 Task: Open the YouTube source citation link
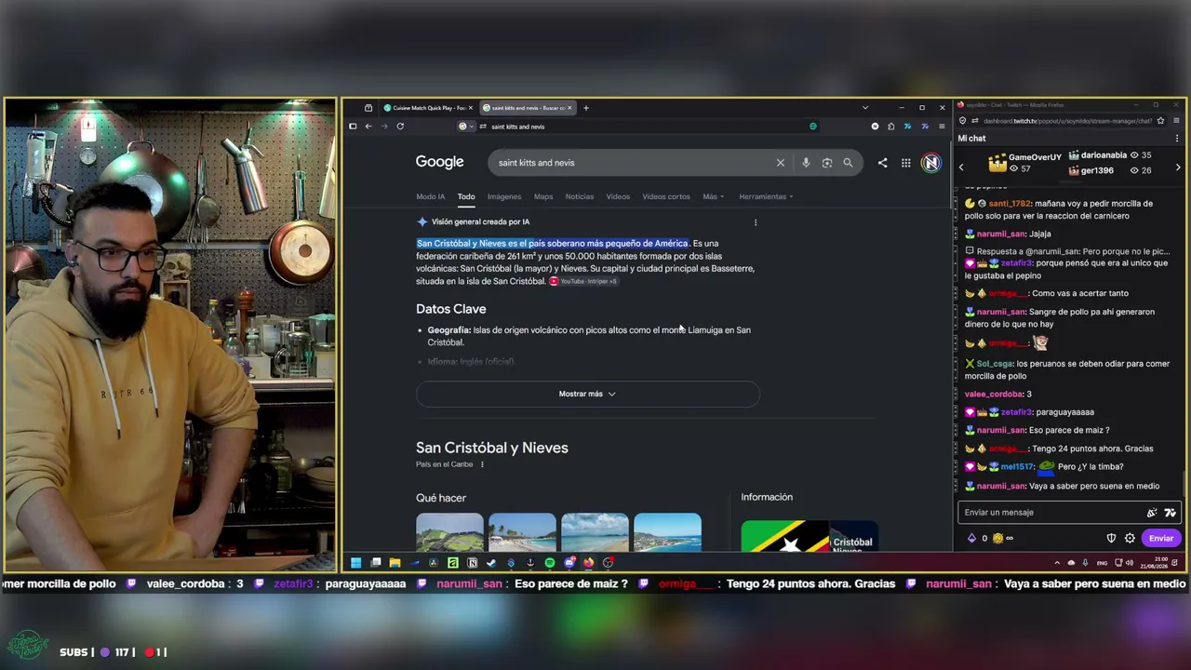583,281
